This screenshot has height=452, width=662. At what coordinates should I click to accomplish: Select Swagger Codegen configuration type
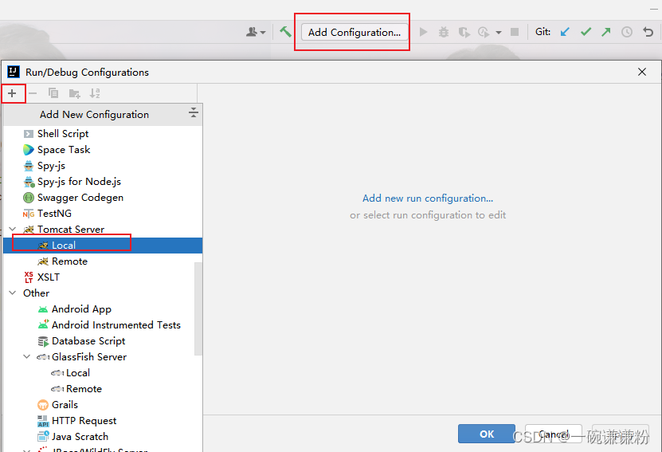tap(103, 198)
